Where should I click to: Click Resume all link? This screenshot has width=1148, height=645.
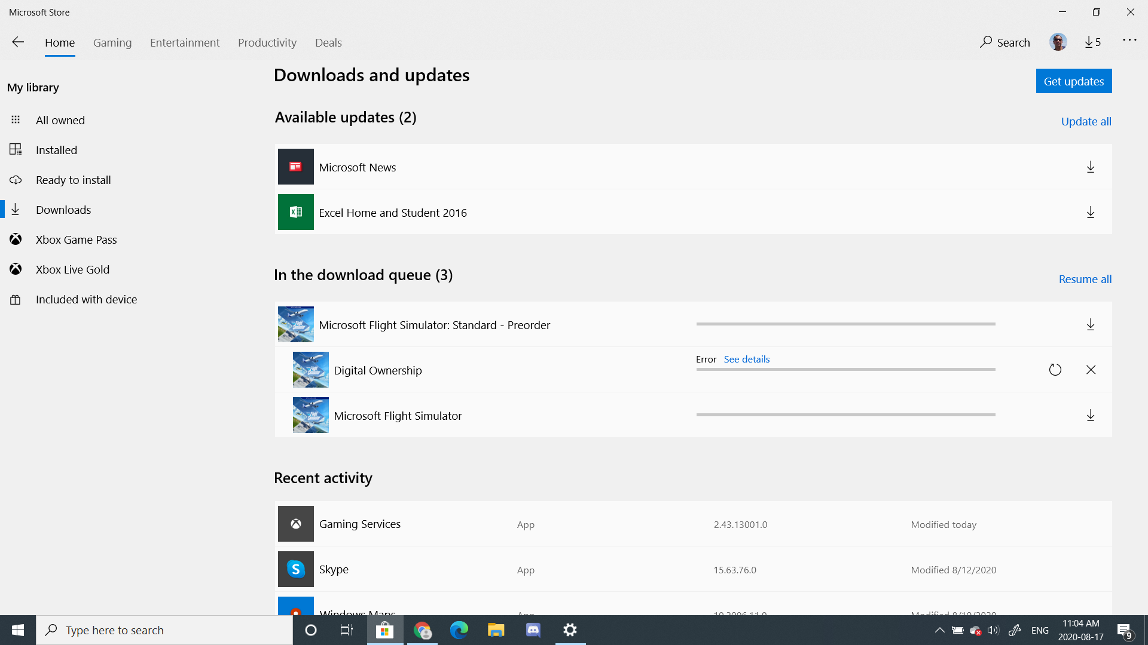click(1085, 279)
